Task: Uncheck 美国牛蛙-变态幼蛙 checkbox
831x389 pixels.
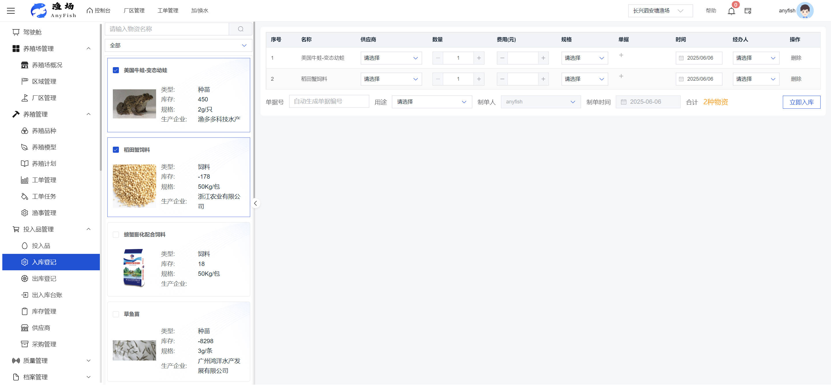Action: (116, 70)
